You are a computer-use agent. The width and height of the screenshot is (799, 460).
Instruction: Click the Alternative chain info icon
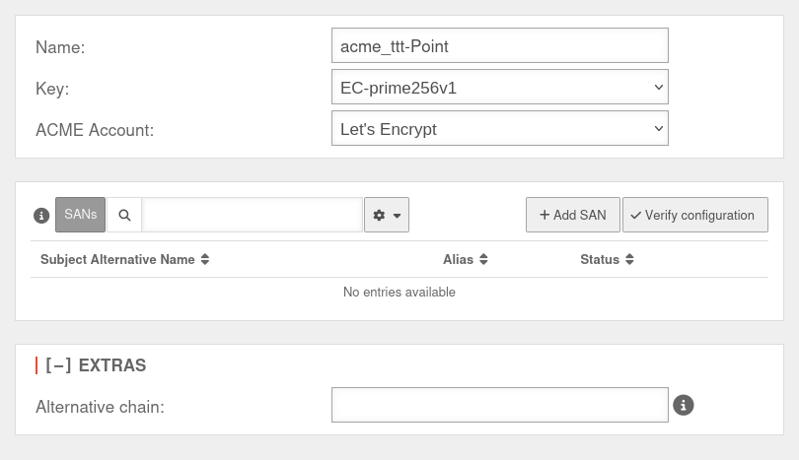tap(683, 405)
